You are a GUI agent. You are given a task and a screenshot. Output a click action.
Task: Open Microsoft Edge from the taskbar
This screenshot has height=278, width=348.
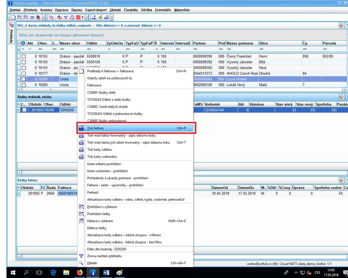tap(53, 273)
